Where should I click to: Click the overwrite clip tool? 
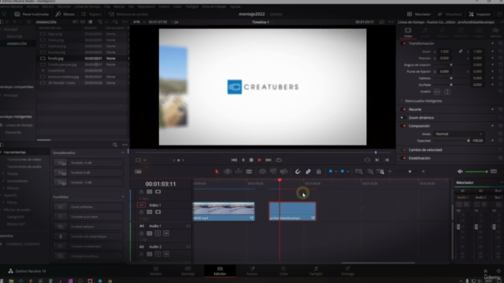click(273, 171)
